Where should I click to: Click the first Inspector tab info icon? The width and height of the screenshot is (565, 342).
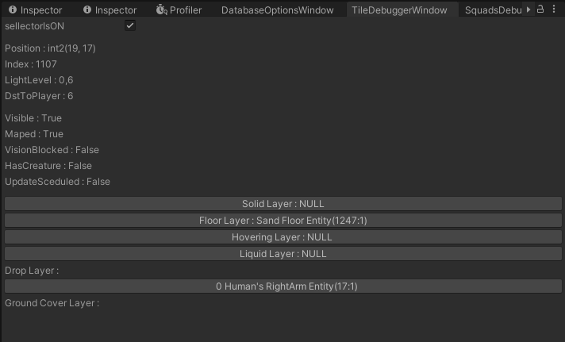13,10
